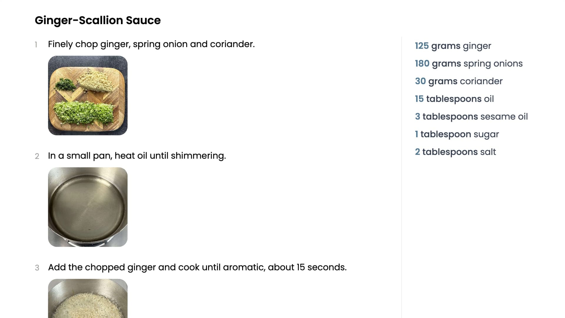Select step 2 instruction about heating oil
The height and width of the screenshot is (318, 565).
click(137, 156)
